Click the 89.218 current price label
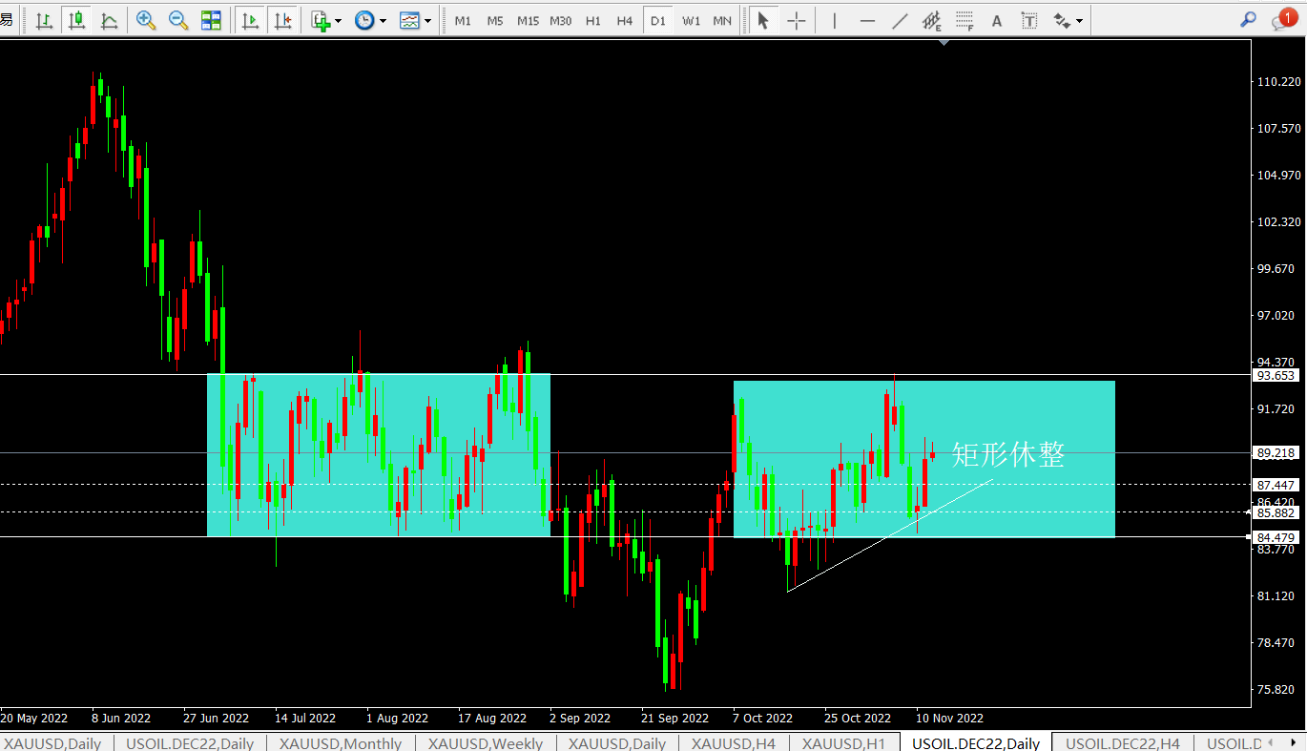Image resolution: width=1307 pixels, height=751 pixels. (x=1276, y=453)
